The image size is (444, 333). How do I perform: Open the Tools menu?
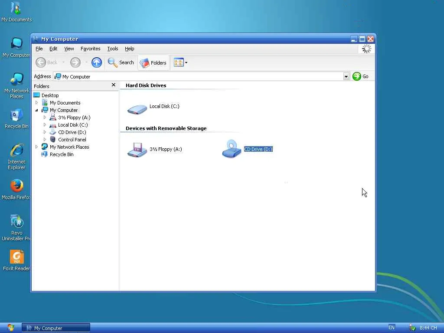click(x=112, y=49)
